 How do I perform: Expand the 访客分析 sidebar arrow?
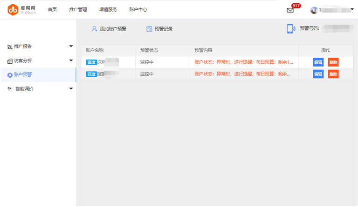coord(71,60)
